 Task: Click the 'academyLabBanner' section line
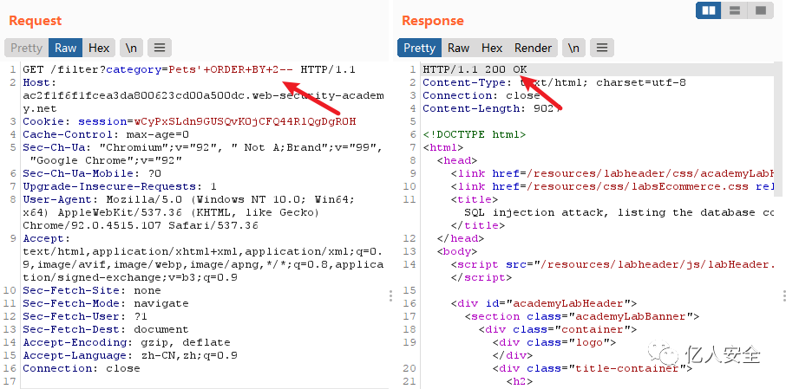pyautogui.click(x=581, y=317)
